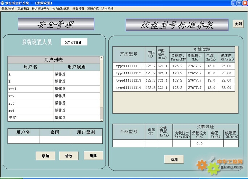The height and width of the screenshot is (179, 248).
Task: Click 用户级别 column header in user list
Action: (77, 67)
